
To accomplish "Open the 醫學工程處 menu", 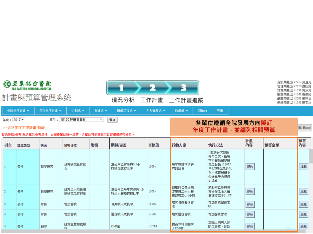I will [126, 111].
